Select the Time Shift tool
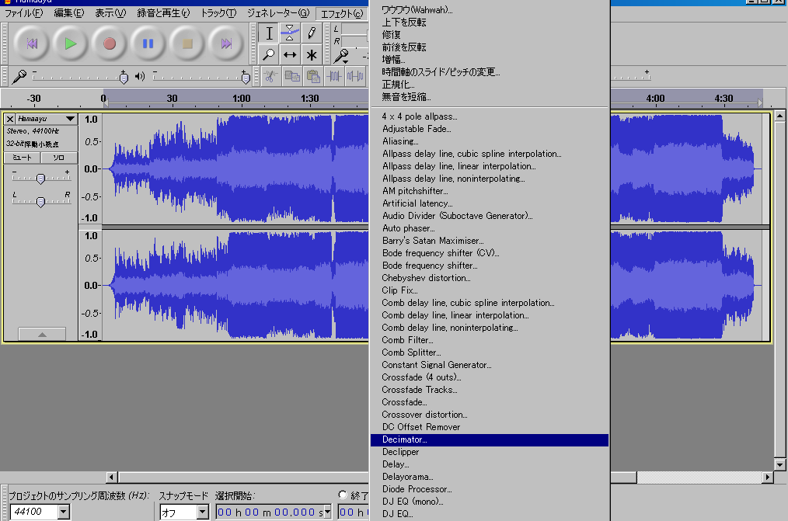Screen dimensions: 788x521 tap(290, 54)
